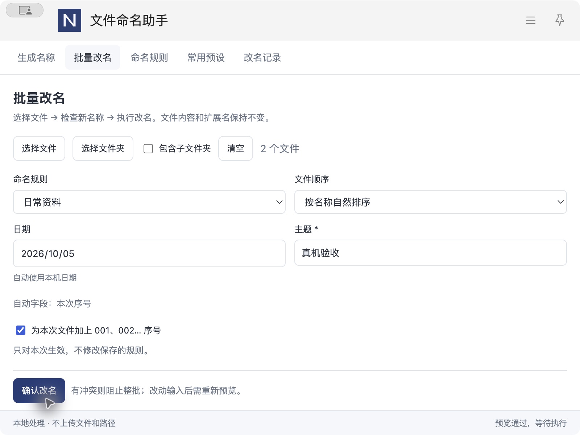The width and height of the screenshot is (580, 435).
Task: Click the 本地处理 · 不上传文件和路径 footer text
Action: (x=65, y=423)
